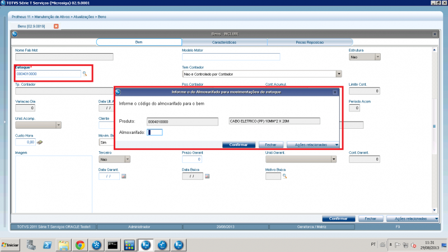Open the Data Garant. calendar icon

coord(124,176)
